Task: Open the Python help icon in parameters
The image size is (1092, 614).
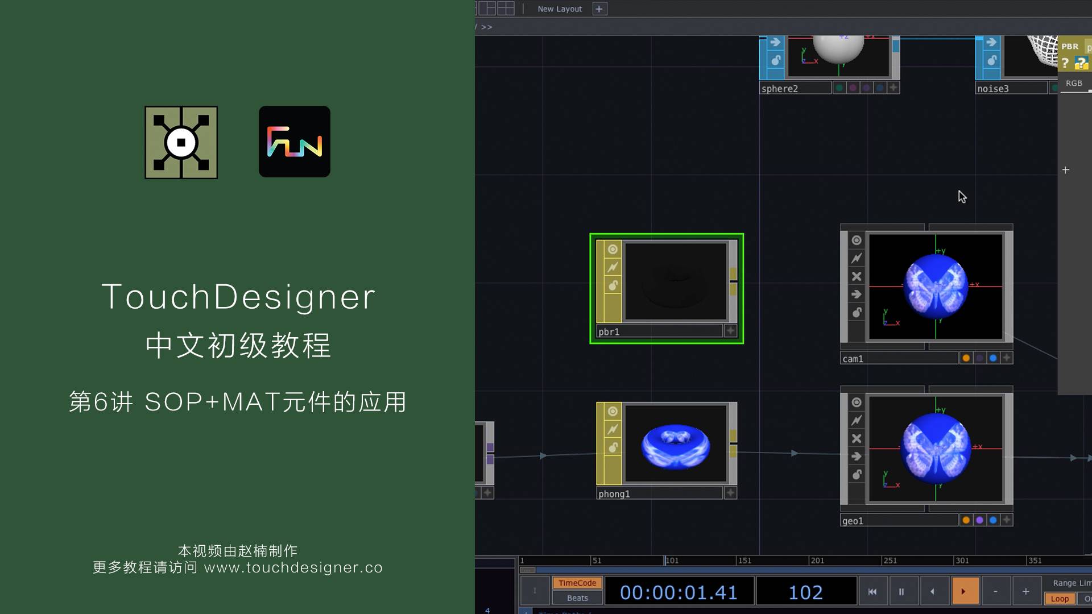Action: pyautogui.click(x=1081, y=63)
